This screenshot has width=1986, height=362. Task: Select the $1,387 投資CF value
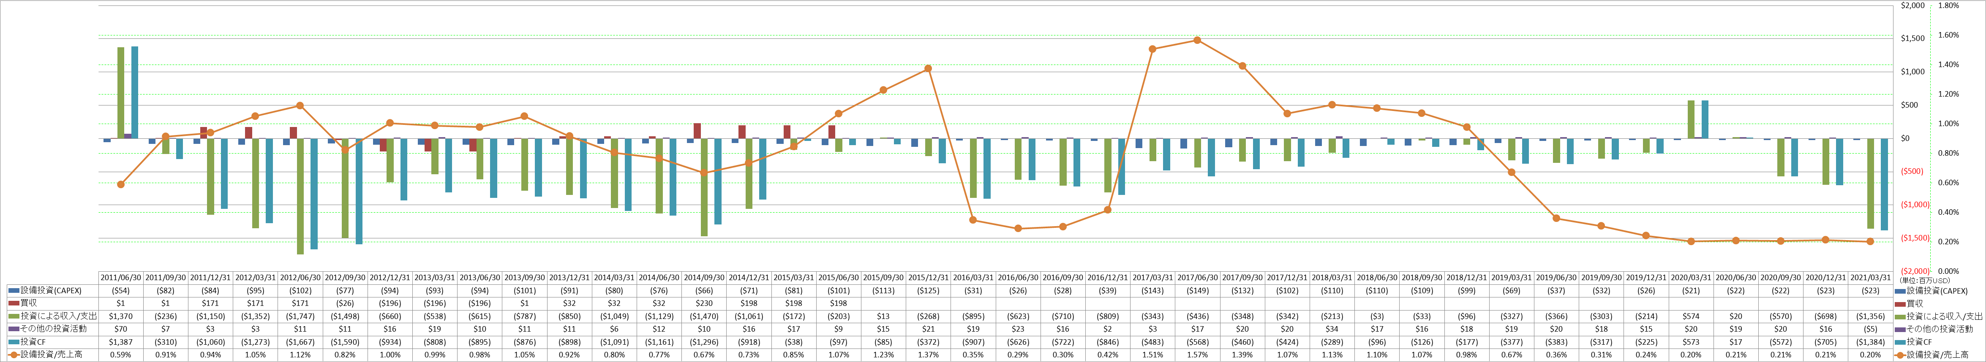tap(121, 342)
